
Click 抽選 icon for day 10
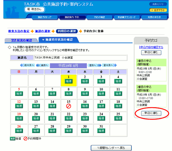[x=101, y=94]
